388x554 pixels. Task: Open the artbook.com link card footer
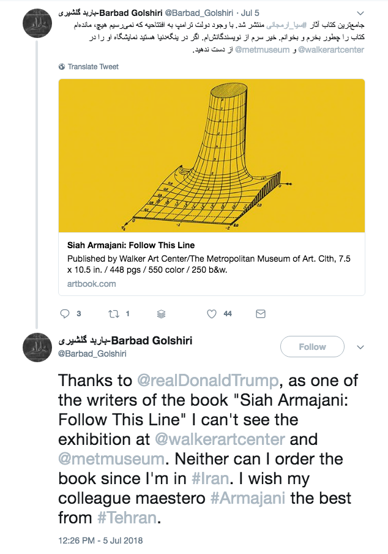pos(91,284)
